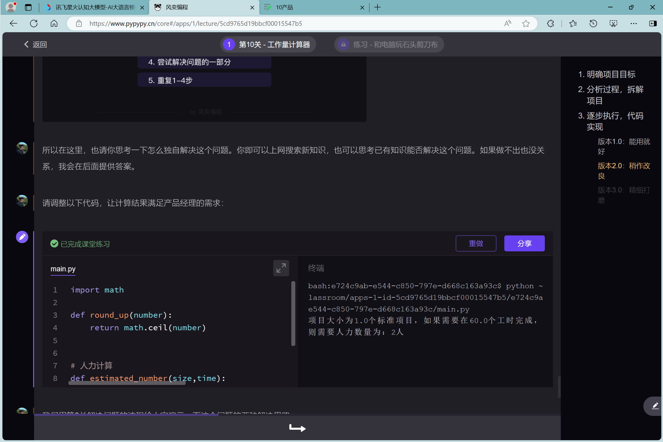Screen dimensions: 663x442
Task: Expand the main.py code editor fullscreen
Action: 281,268
